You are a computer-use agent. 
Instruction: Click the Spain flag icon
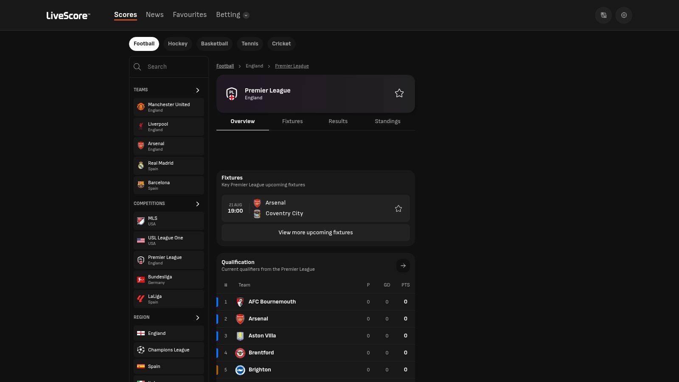click(x=141, y=366)
